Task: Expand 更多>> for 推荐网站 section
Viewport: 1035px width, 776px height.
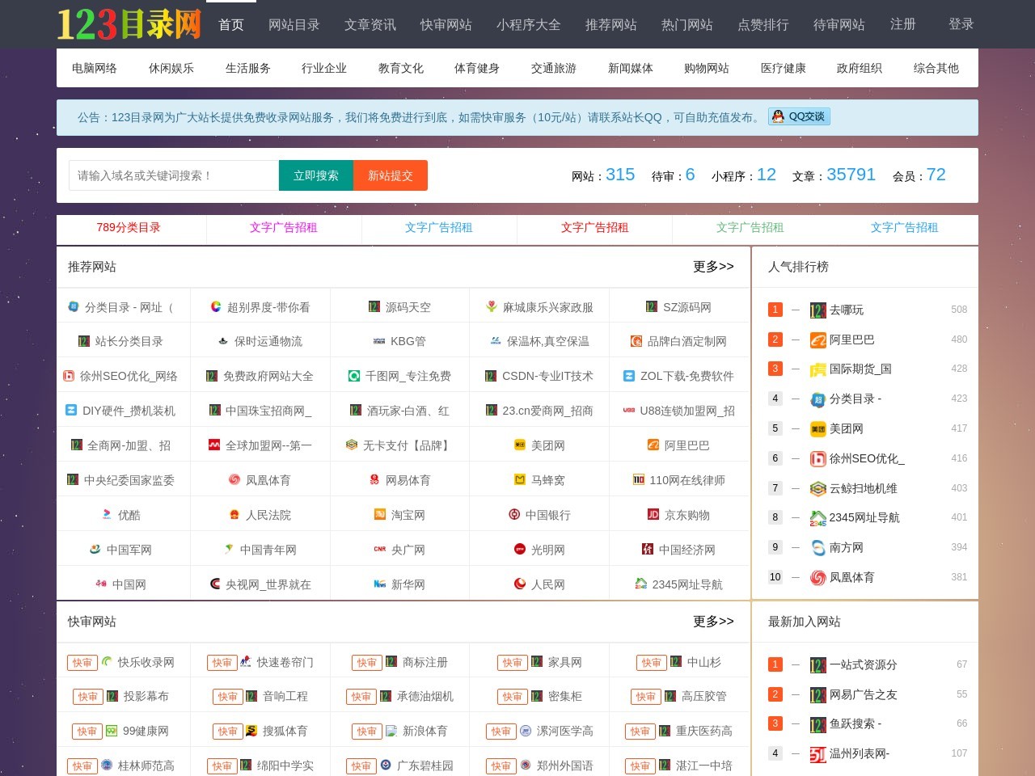Action: coord(712,267)
